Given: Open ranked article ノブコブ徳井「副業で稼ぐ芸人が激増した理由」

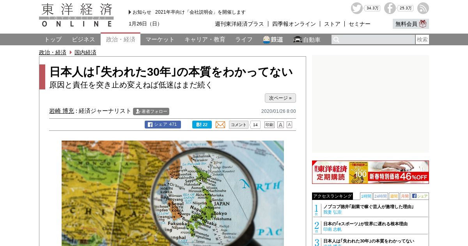Looking at the screenshot, I should point(369,207).
